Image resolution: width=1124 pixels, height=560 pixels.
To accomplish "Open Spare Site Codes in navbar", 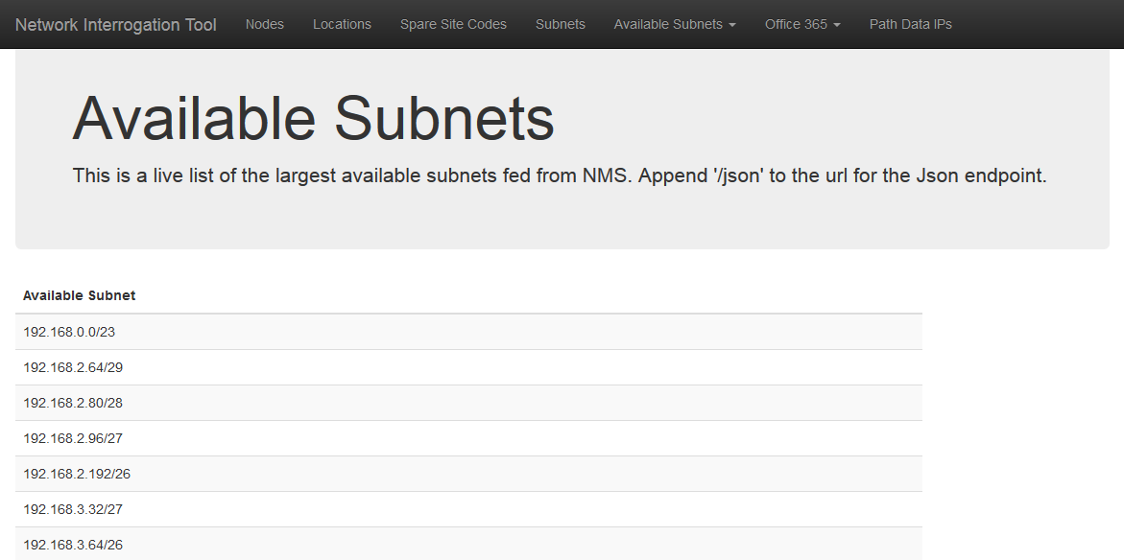I will pyautogui.click(x=453, y=24).
